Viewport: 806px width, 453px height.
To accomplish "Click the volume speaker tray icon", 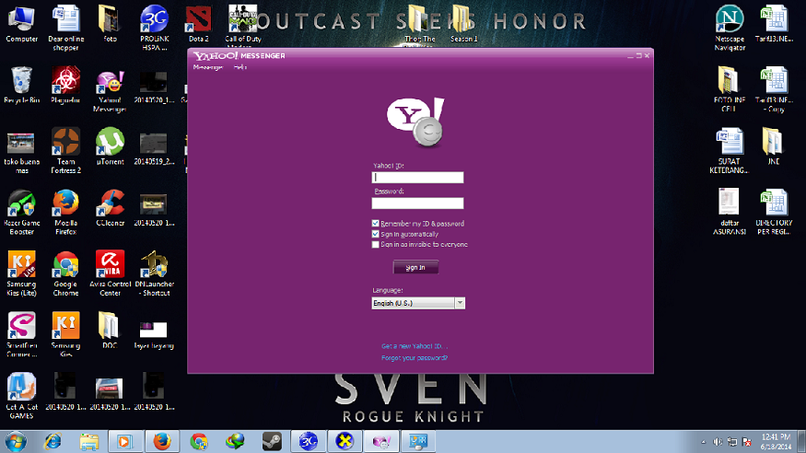I will pos(718,442).
